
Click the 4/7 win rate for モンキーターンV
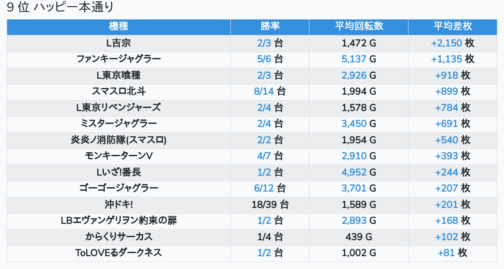[x=264, y=156]
